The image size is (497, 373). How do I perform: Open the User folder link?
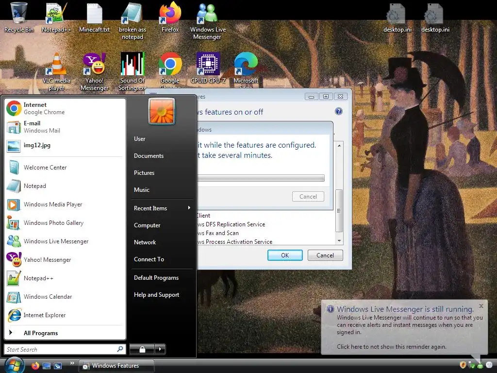pos(139,138)
